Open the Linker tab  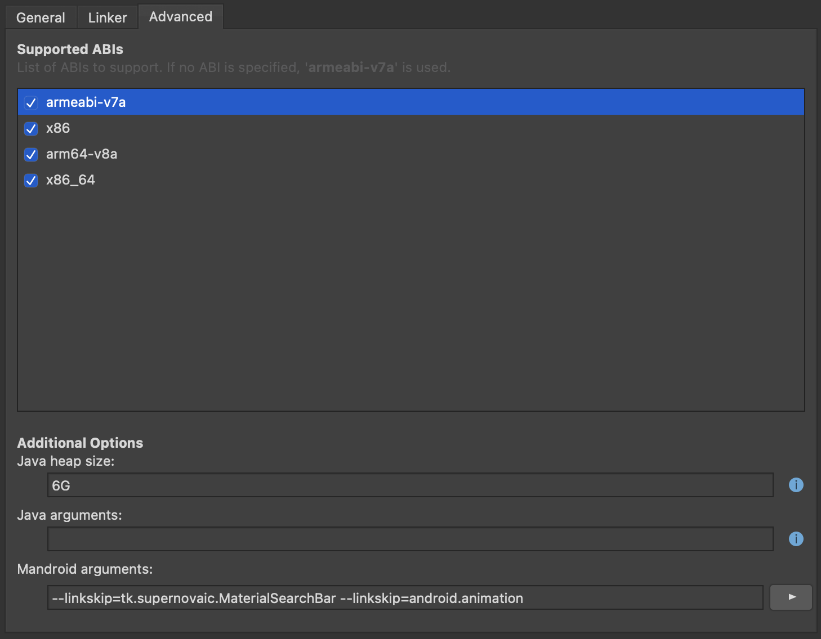coord(107,17)
